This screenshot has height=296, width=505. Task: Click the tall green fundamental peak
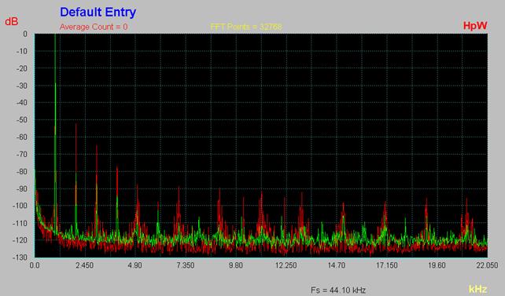(x=55, y=129)
